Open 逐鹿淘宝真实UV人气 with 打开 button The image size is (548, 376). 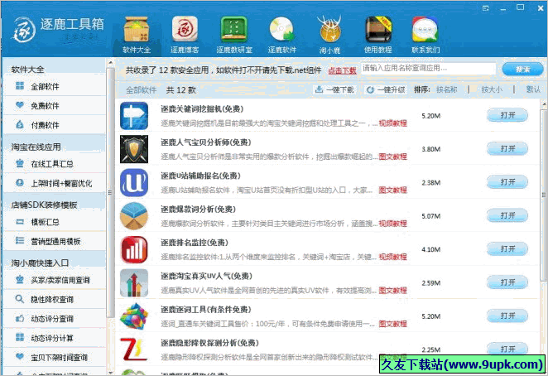(x=507, y=282)
